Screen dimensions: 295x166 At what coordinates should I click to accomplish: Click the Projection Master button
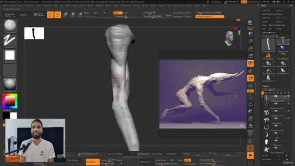(10, 15)
